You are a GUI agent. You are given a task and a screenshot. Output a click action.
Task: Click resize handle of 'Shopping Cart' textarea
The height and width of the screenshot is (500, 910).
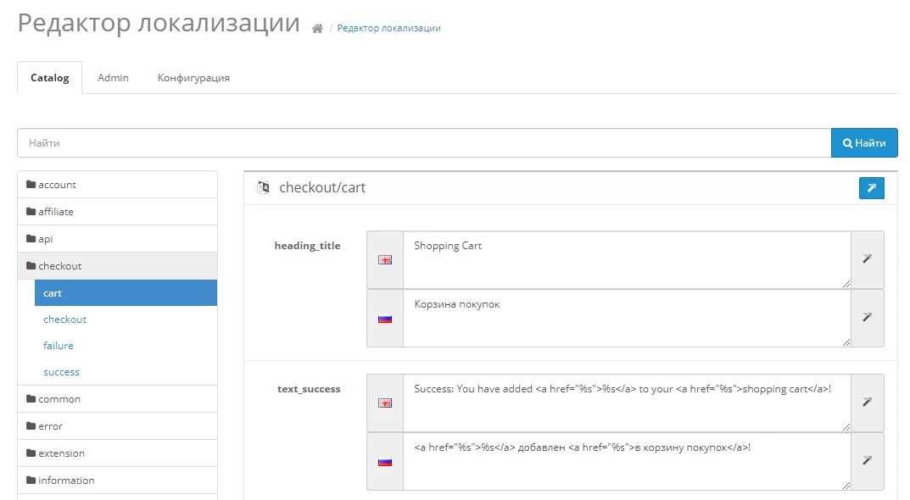846,283
